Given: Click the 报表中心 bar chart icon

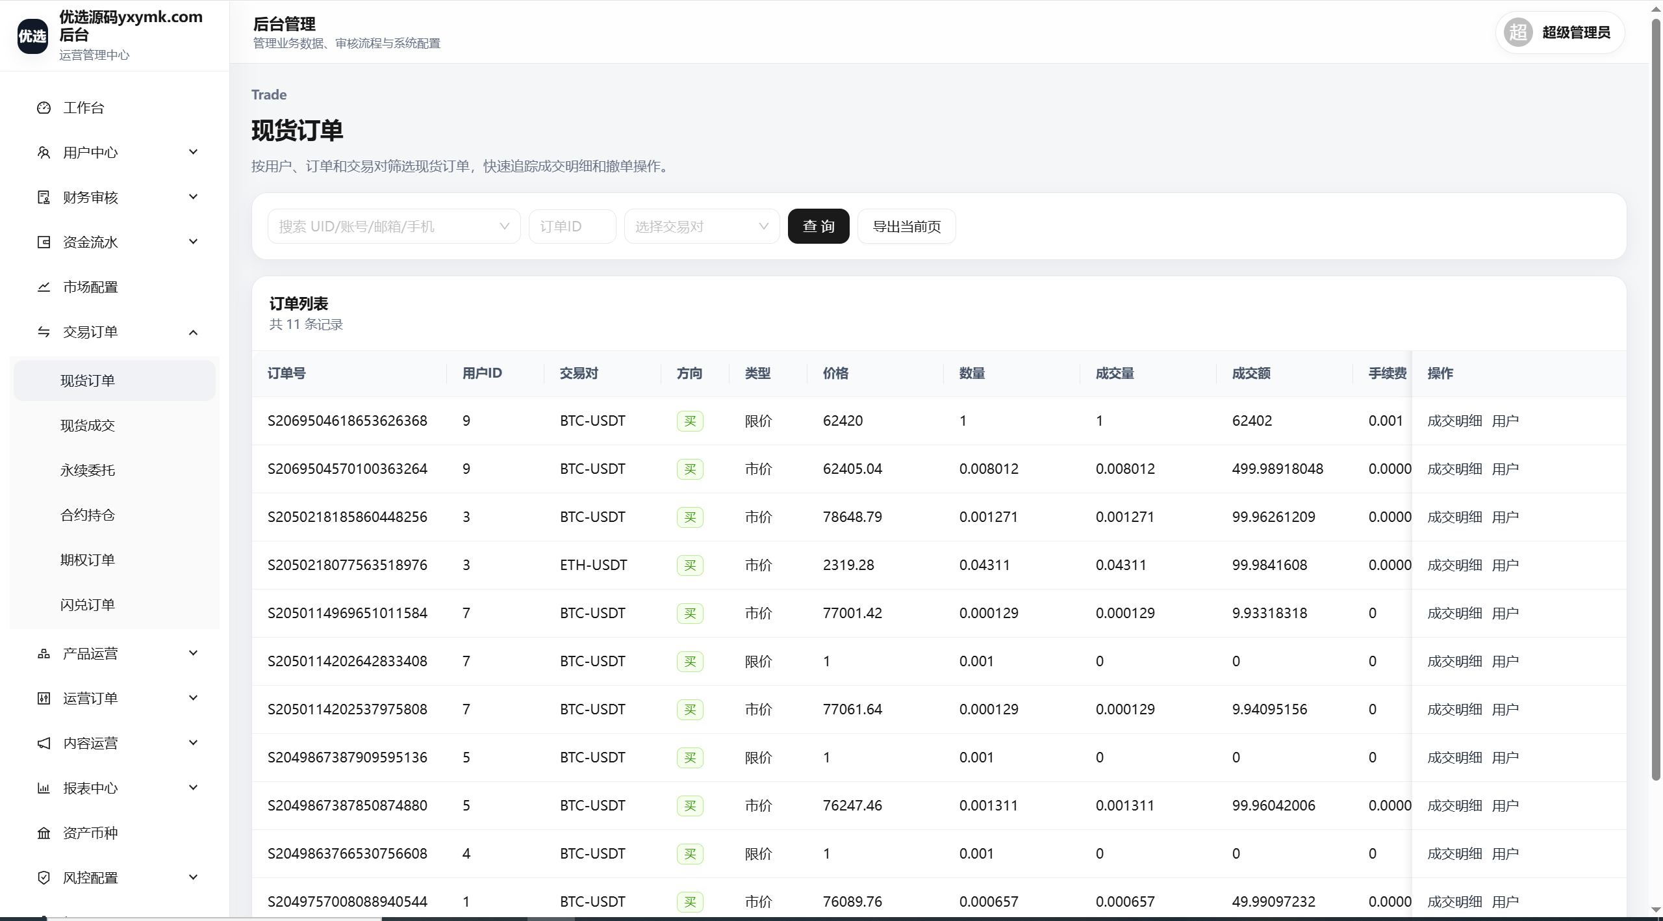Looking at the screenshot, I should coord(44,788).
